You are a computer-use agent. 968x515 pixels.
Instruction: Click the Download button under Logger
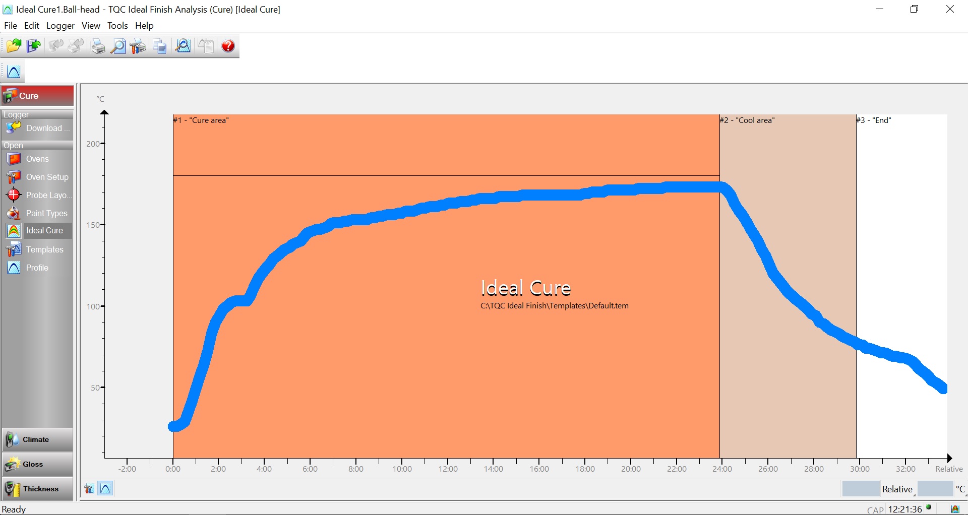(39, 128)
